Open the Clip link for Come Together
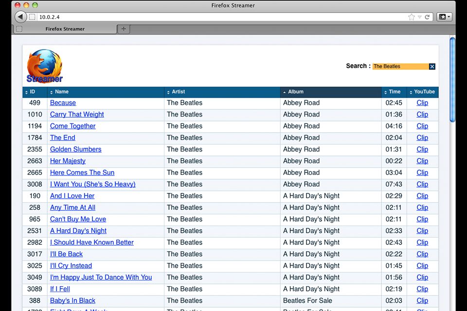The image size is (467, 311). (422, 126)
